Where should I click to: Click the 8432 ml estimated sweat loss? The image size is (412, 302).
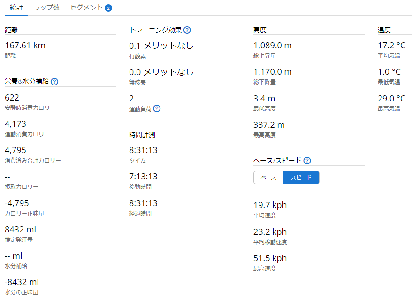pos(20,230)
